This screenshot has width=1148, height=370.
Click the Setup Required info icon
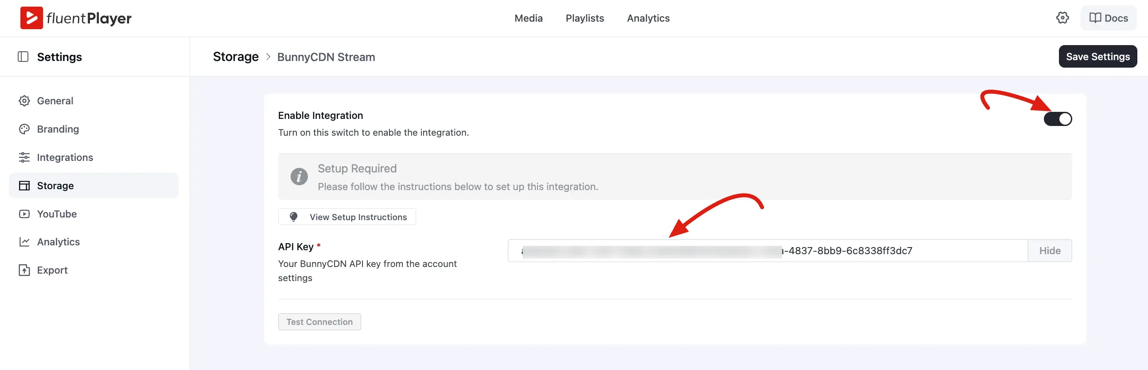point(299,176)
